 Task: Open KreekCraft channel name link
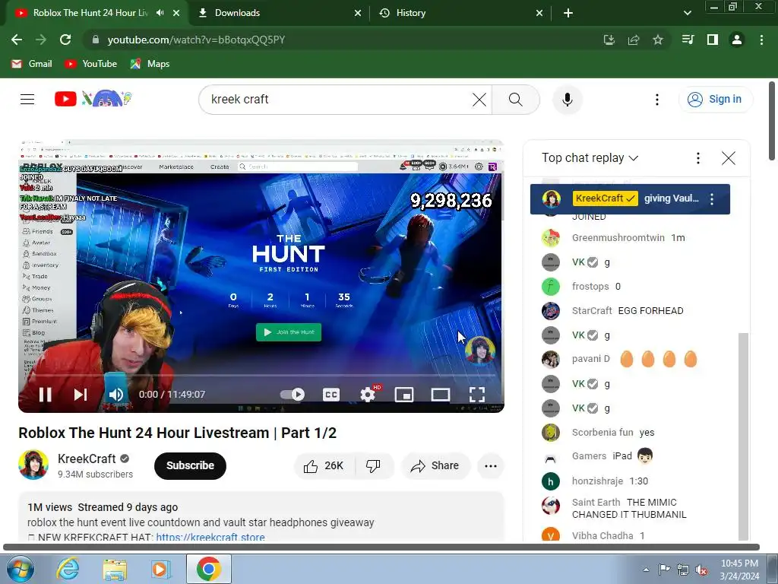[x=87, y=459]
